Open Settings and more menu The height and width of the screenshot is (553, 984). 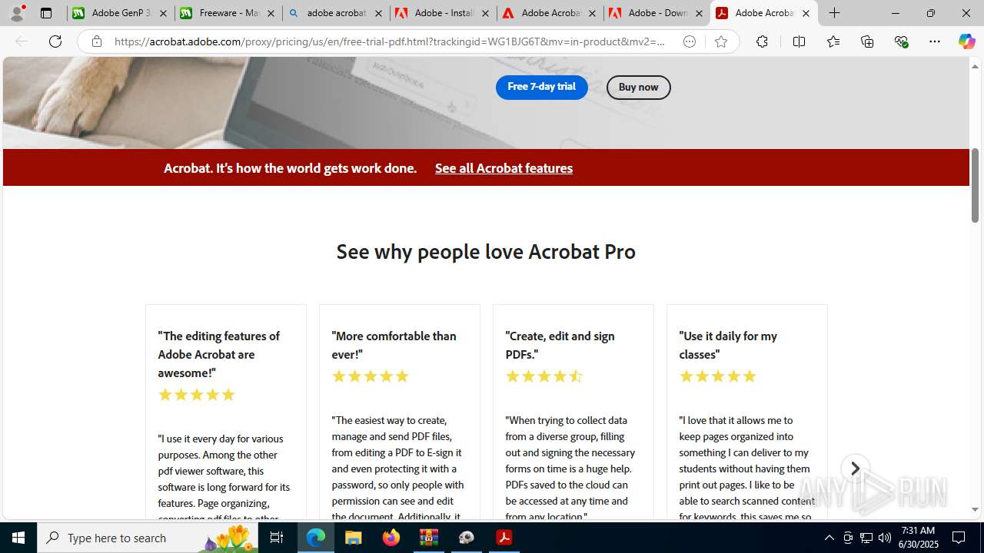click(935, 41)
